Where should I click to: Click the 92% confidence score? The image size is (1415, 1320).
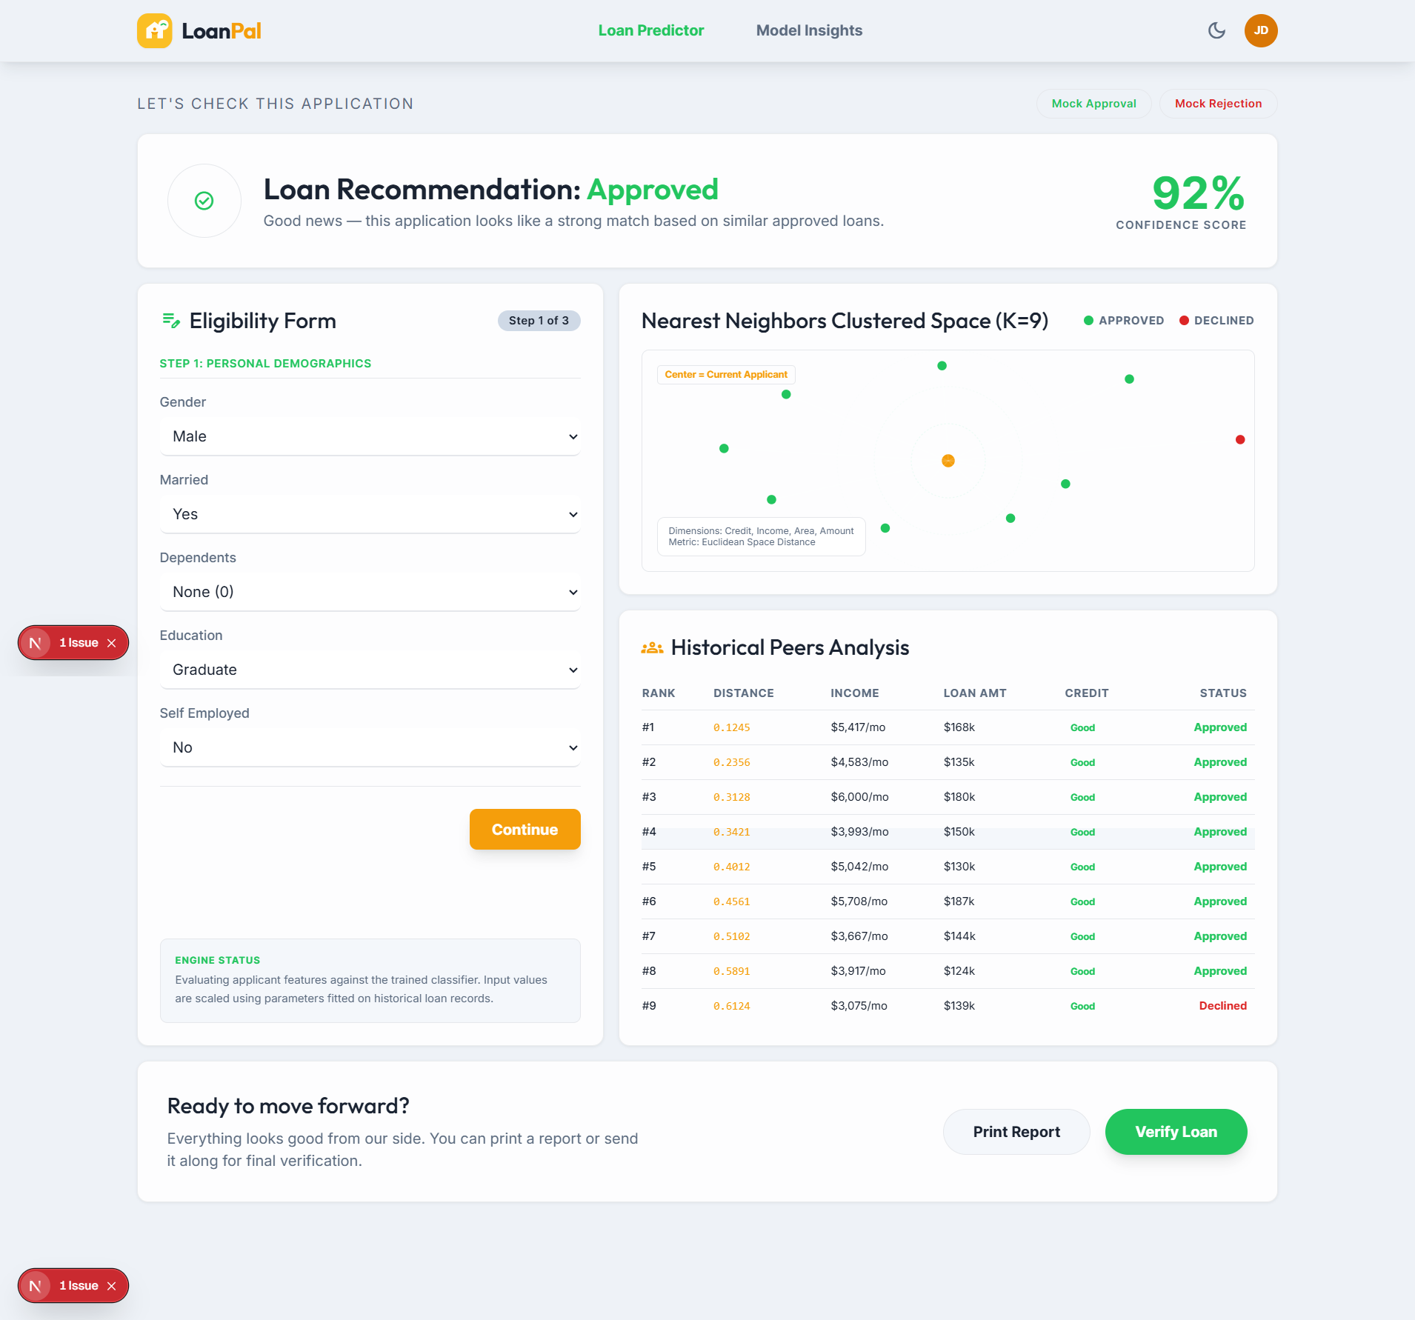1199,193
